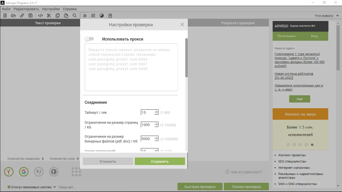Click the settings dialog vertical scrollbar
The width and height of the screenshot is (342, 192).
(x=186, y=57)
